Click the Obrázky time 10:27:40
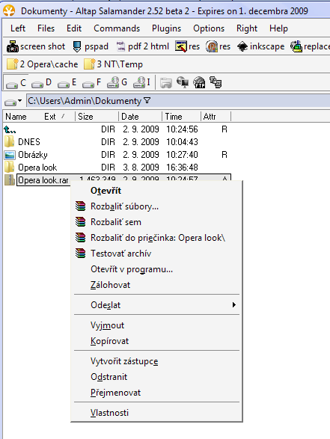The height and width of the screenshot is (439, 330). point(182,155)
